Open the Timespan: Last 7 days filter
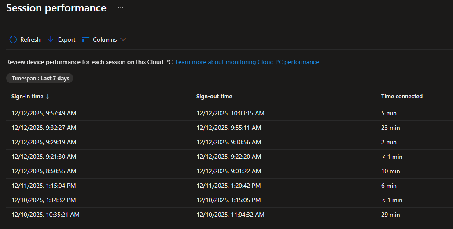The image size is (453, 229). click(x=40, y=78)
